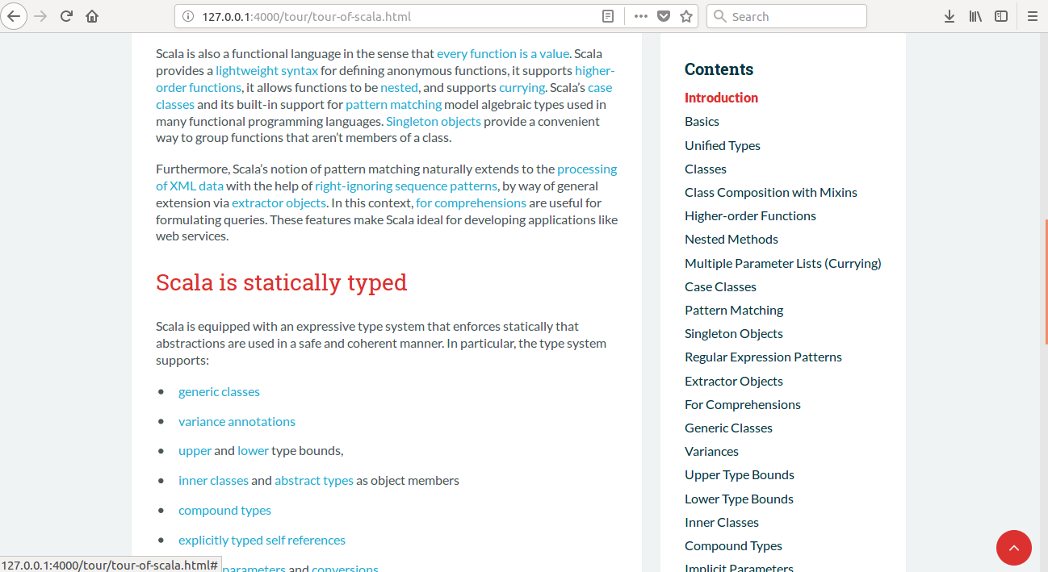Open Class Composition with Mixins

[771, 192]
